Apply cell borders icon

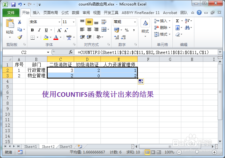tap(33, 37)
